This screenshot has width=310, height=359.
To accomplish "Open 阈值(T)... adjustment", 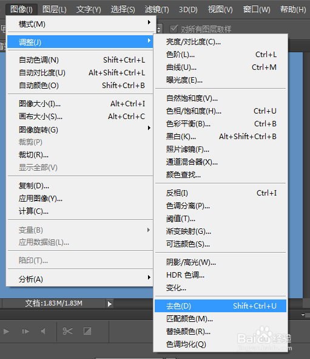I will (220, 219).
